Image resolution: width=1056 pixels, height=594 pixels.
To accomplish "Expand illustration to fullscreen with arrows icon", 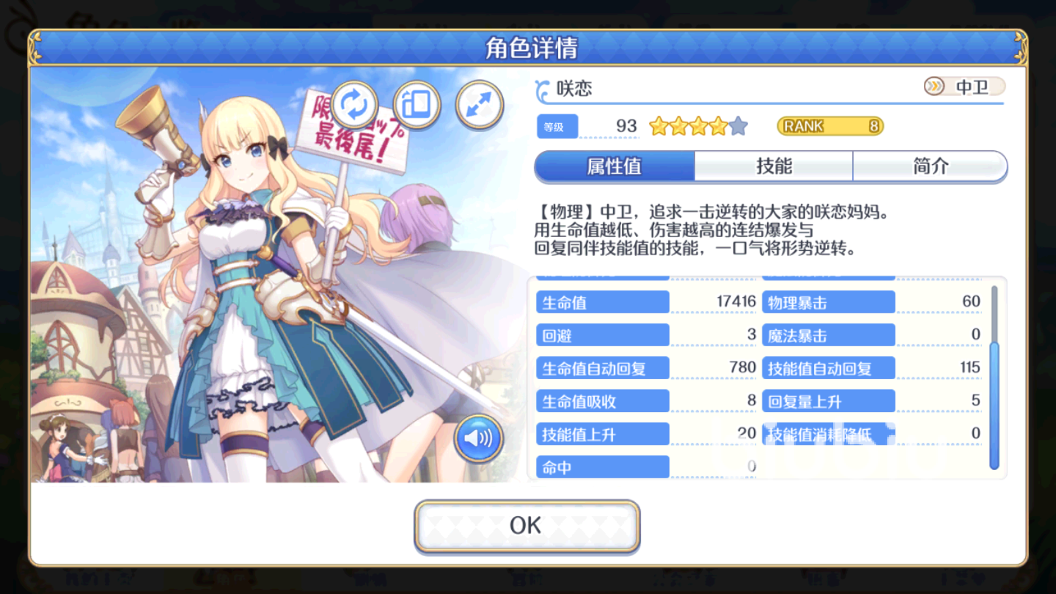I will 479,104.
